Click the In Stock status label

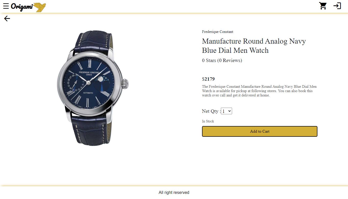click(x=208, y=121)
